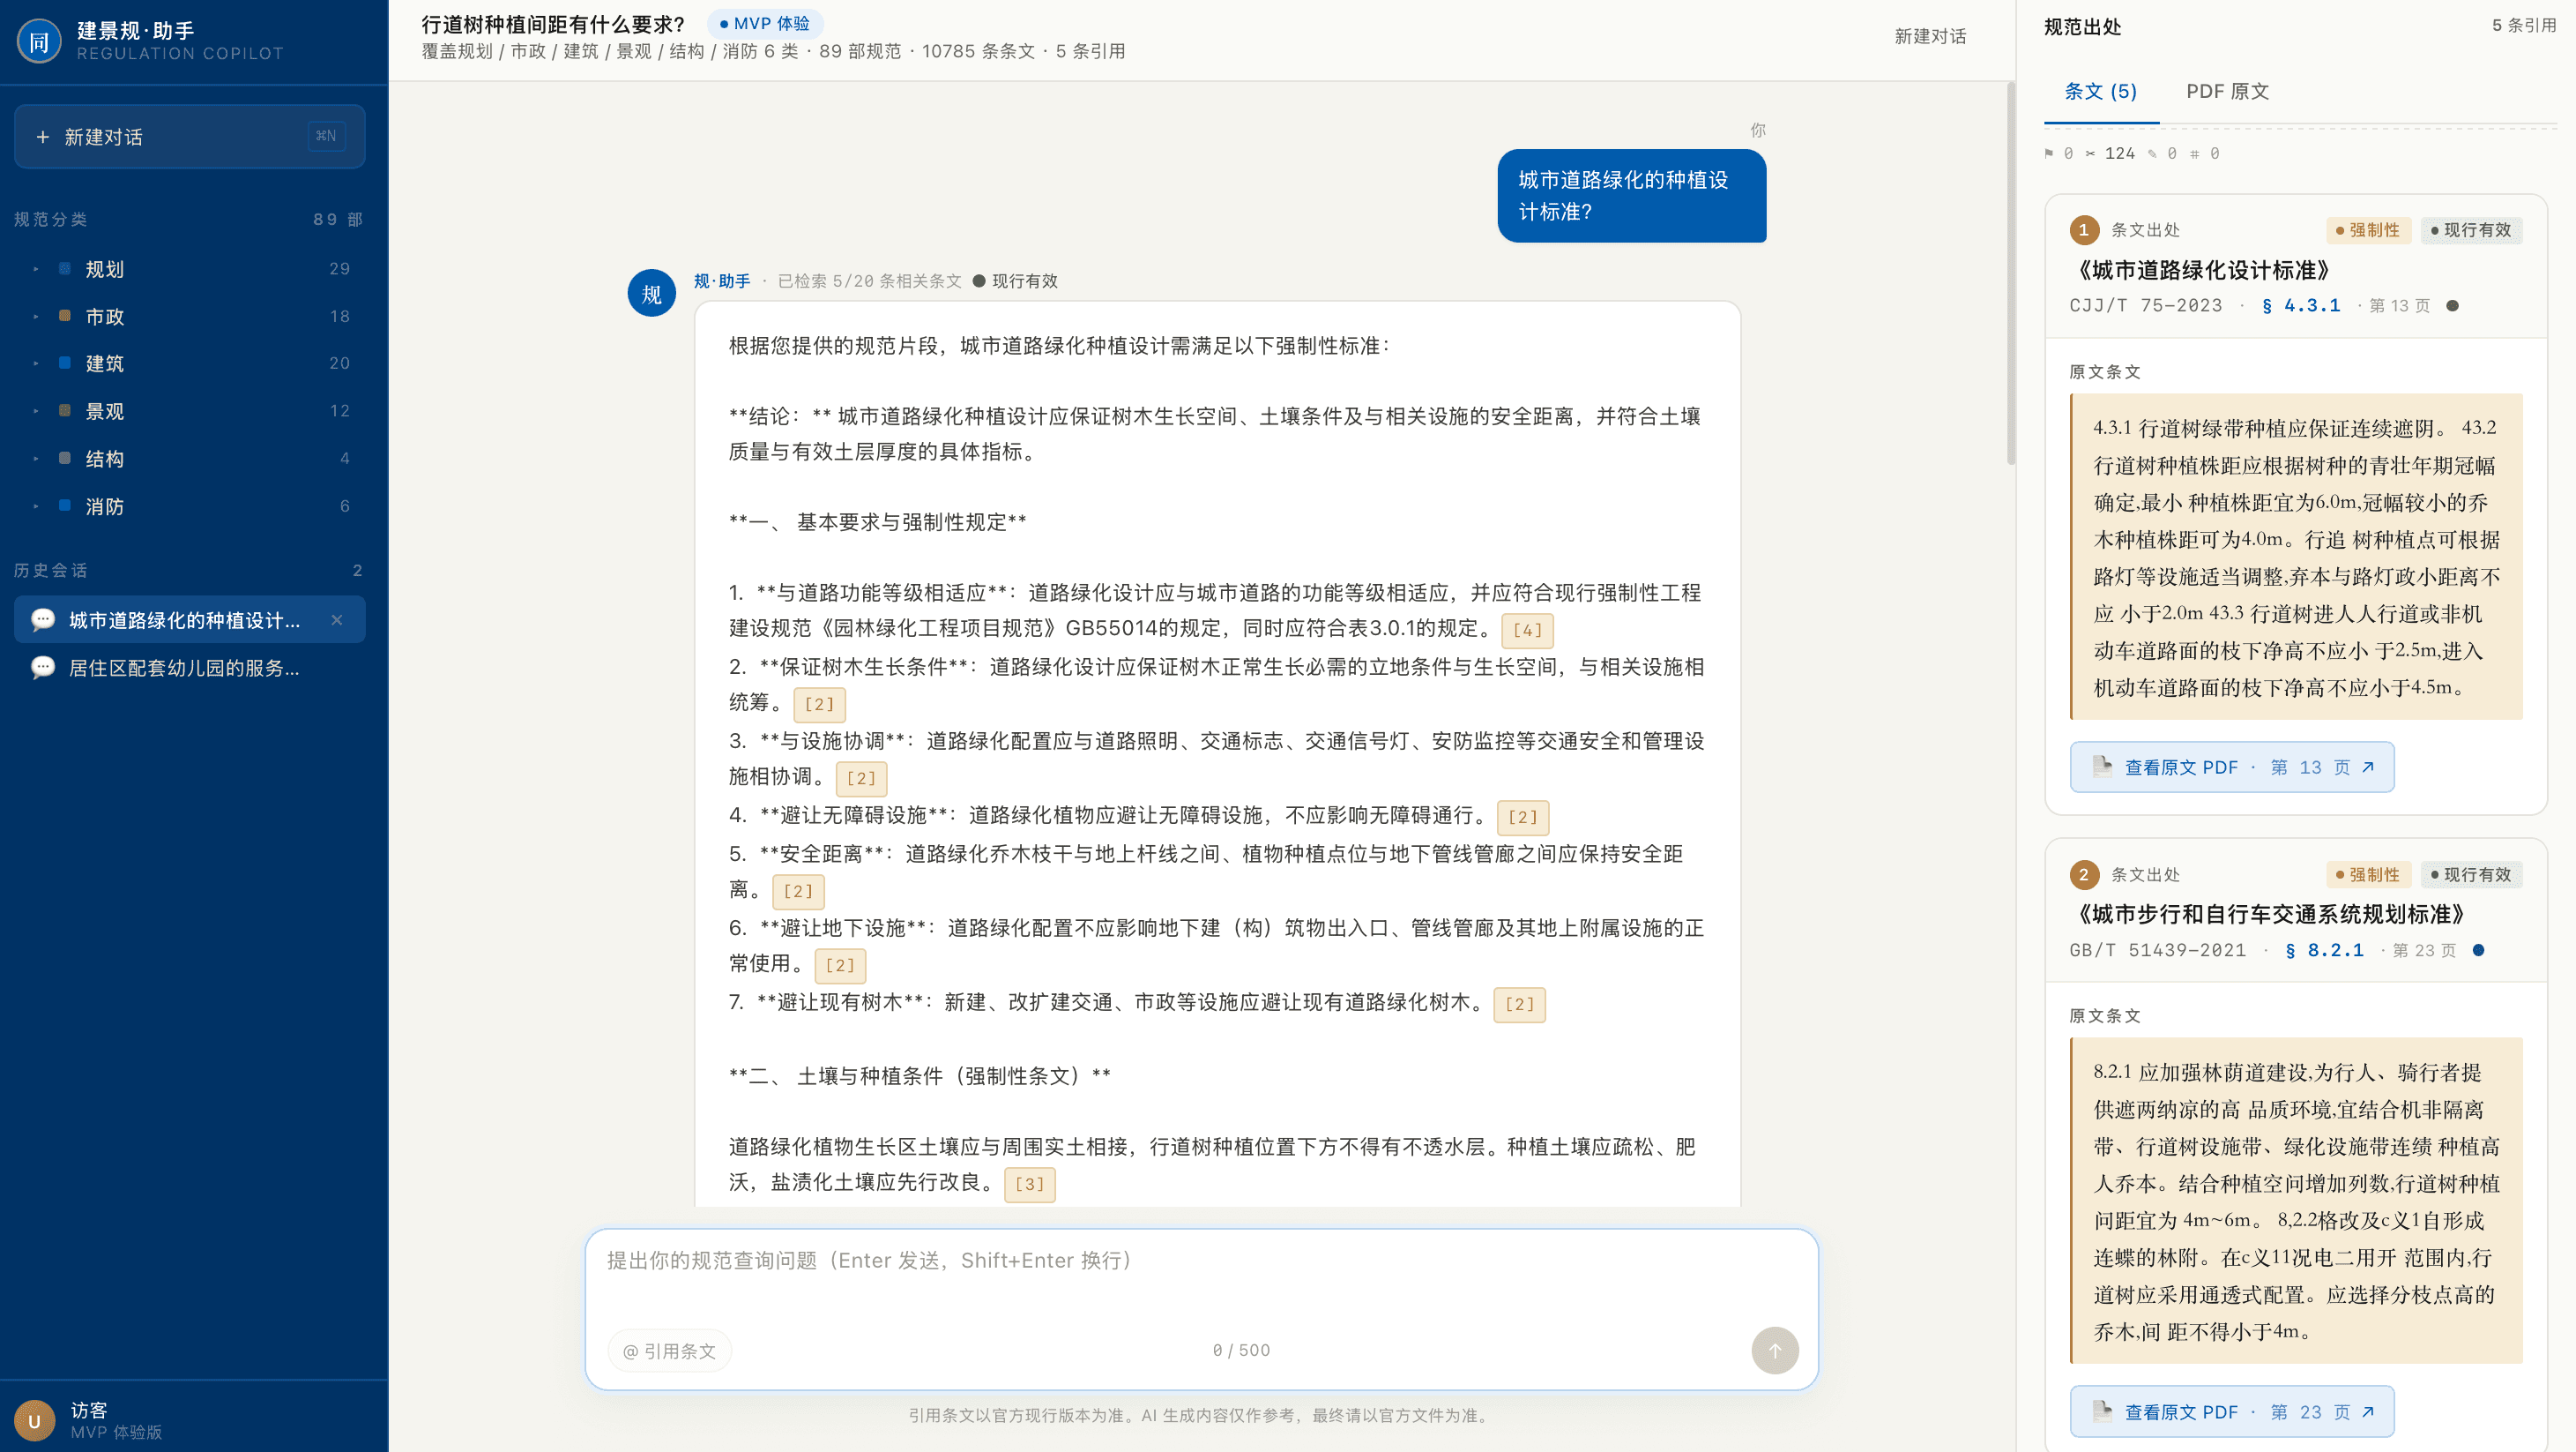The image size is (2576, 1452).
Task: Click the MVP 体验 badge
Action: pos(765,23)
